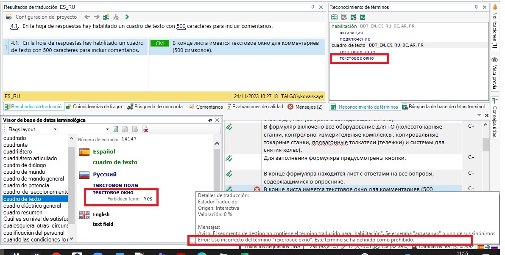505x255 pixels.
Task: Open termbase settings icon with gear
Action: coord(354,17)
